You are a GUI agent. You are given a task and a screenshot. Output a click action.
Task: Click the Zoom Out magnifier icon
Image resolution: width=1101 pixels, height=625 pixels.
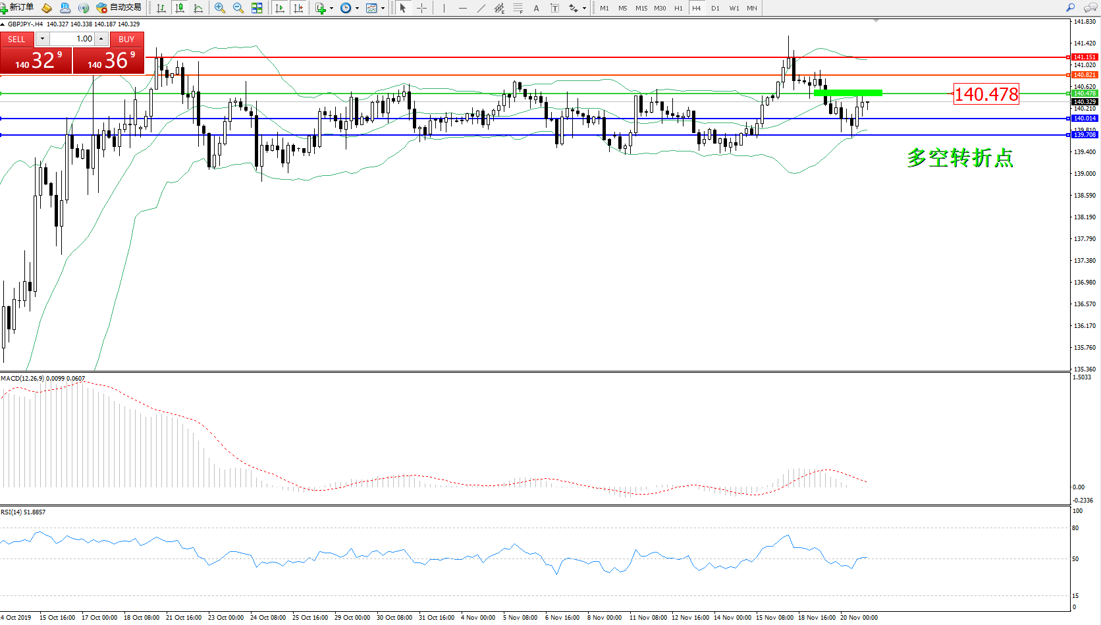point(238,8)
